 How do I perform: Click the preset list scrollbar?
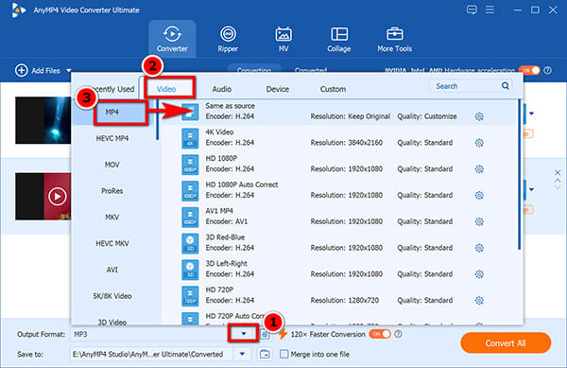(x=519, y=175)
